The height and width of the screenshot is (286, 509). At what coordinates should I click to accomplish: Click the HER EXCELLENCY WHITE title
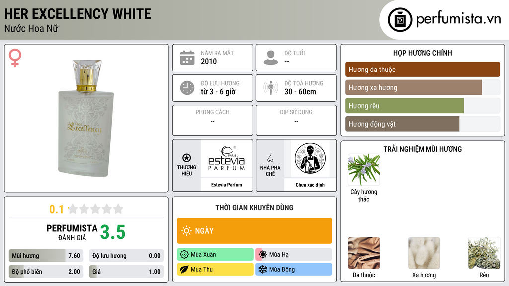pos(78,14)
